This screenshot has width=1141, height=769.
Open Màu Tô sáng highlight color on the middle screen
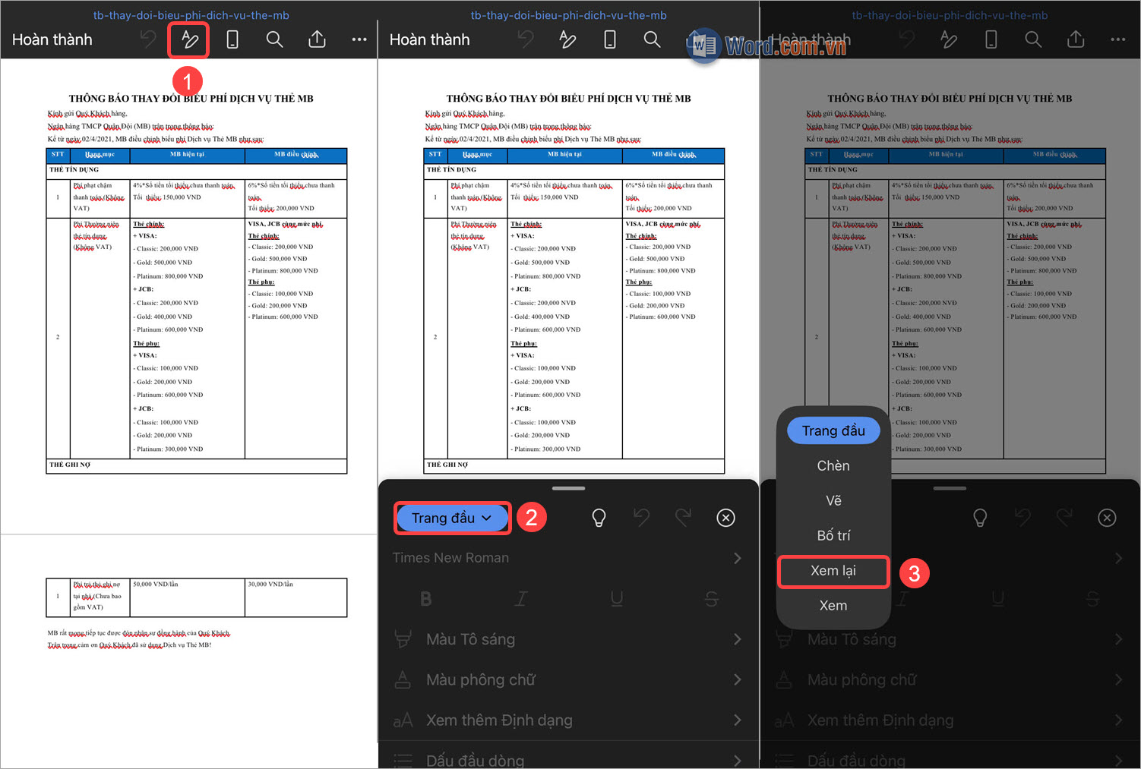click(568, 639)
